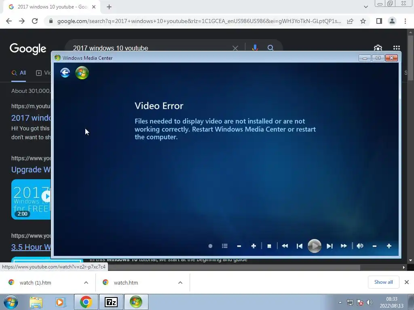The image size is (414, 310).
Task: Launch Windows Media Player from the taskbar
Action: (60, 302)
